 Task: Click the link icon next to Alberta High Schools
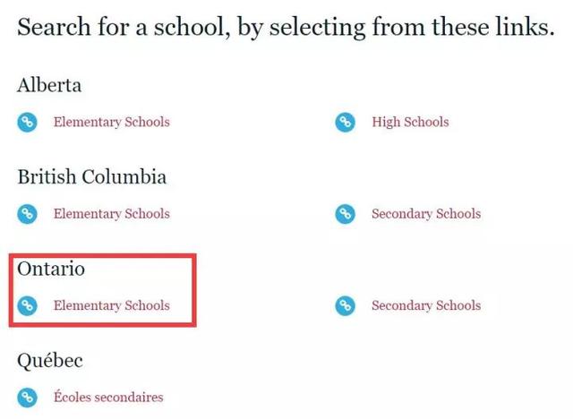pyautogui.click(x=345, y=122)
